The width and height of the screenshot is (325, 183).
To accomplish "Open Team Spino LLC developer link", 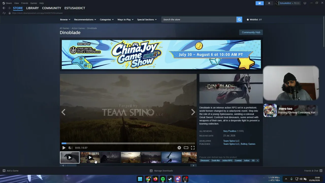I will tap(231, 141).
